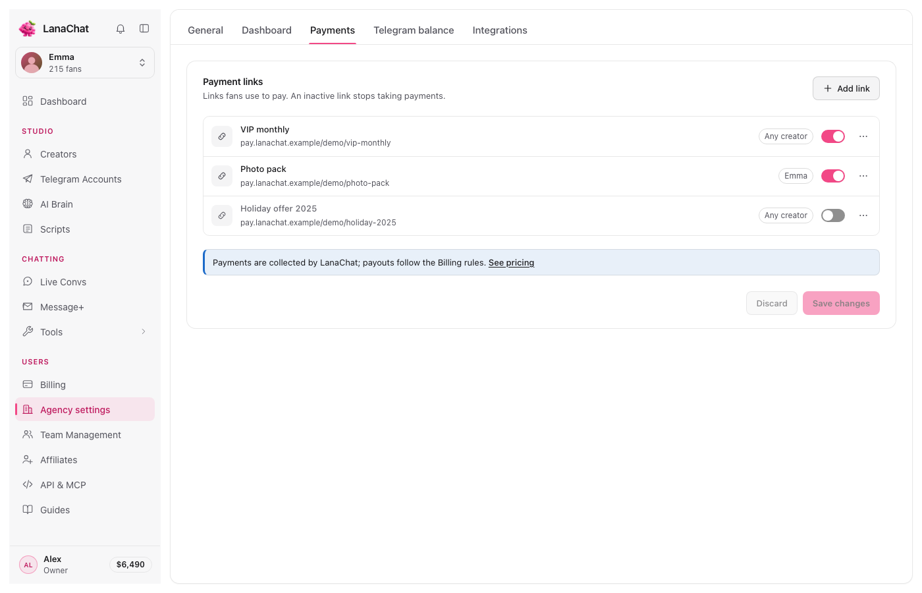Open Dashboard in the sidebar
Screen dimensions: 922x593
pyautogui.click(x=85, y=101)
